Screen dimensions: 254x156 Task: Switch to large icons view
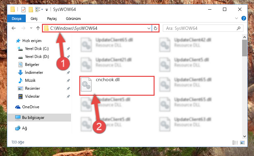click(x=242, y=142)
